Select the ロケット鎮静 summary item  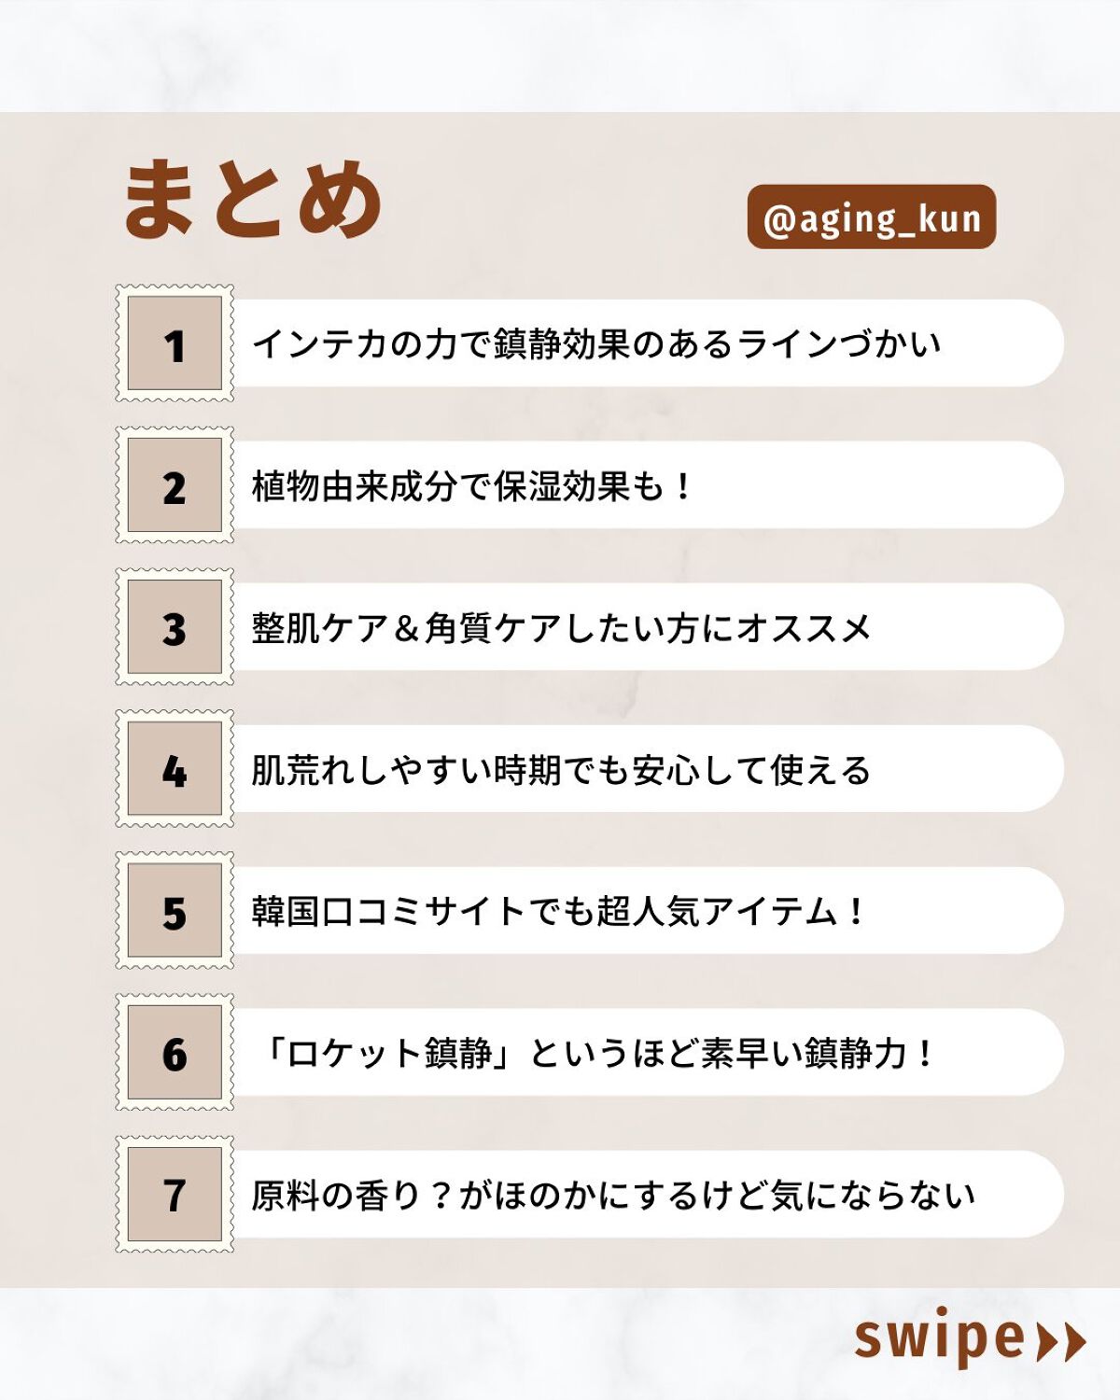(597, 1053)
